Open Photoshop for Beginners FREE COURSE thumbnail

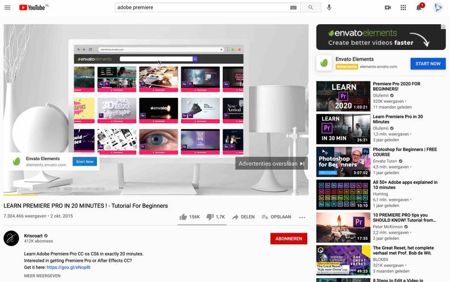coord(343,162)
